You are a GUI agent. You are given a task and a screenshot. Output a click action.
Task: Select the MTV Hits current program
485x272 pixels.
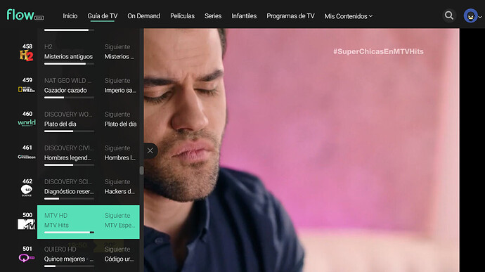[x=56, y=226]
